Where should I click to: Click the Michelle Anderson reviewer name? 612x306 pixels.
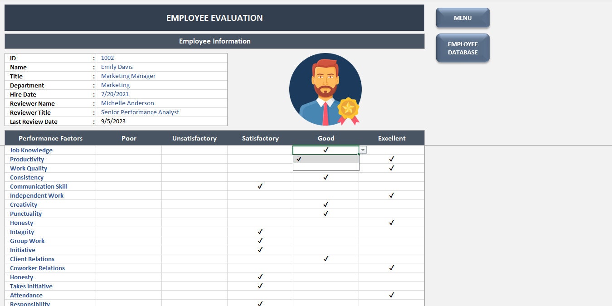pos(127,103)
